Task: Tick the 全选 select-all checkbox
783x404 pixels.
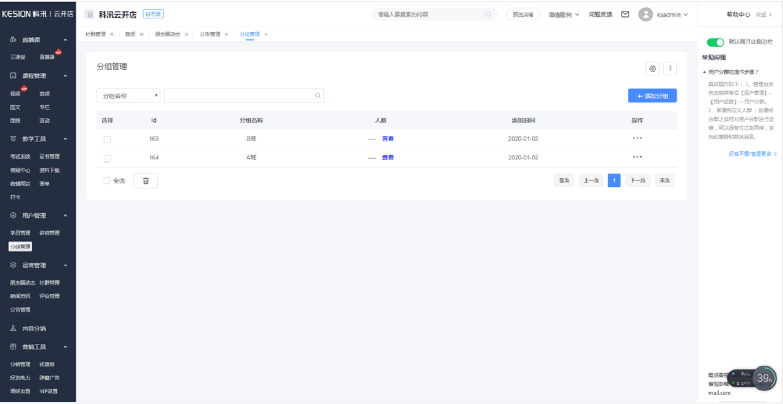Action: pyautogui.click(x=107, y=181)
